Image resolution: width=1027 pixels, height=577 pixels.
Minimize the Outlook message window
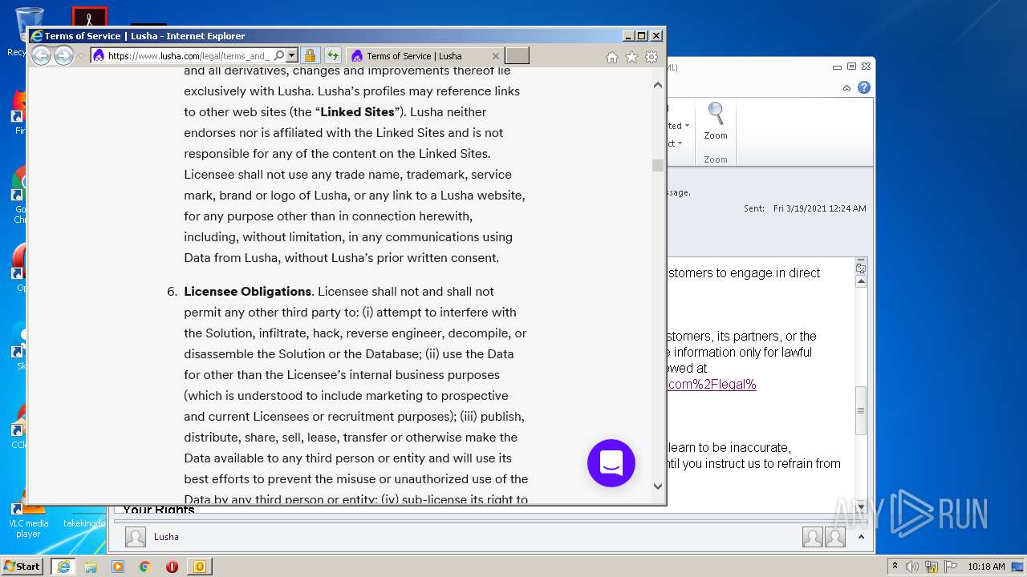pos(838,67)
